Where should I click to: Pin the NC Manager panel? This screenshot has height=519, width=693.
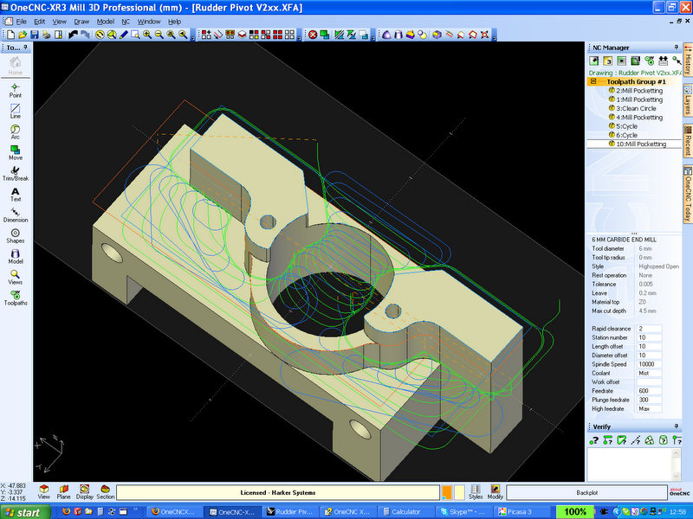(675, 48)
